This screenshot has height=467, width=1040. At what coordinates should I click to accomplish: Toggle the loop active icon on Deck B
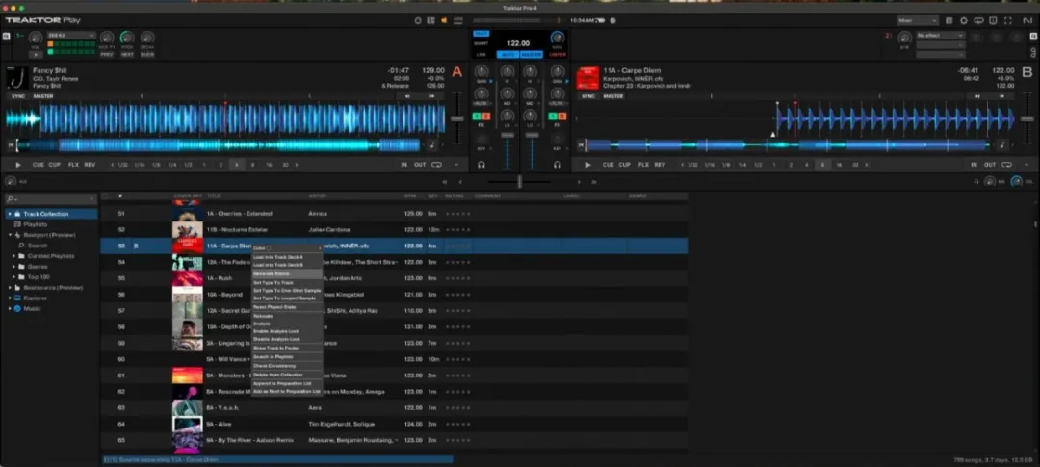click(1006, 165)
